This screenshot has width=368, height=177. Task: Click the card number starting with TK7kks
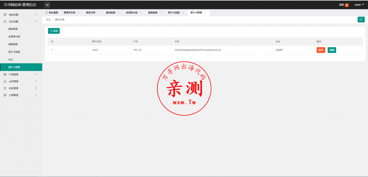coord(198,50)
